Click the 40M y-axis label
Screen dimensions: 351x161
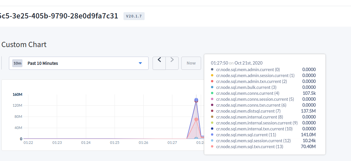[18, 128]
